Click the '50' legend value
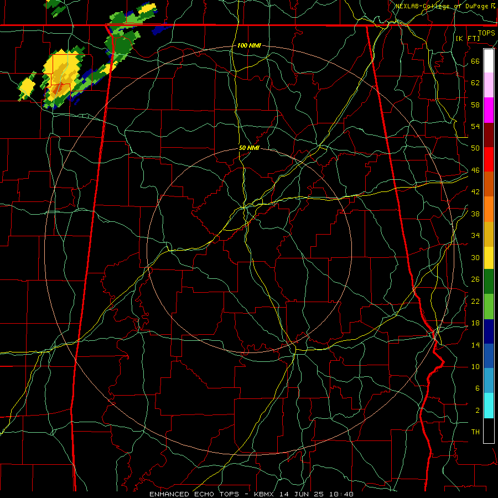This screenshot has width=498, height=498. (475, 148)
